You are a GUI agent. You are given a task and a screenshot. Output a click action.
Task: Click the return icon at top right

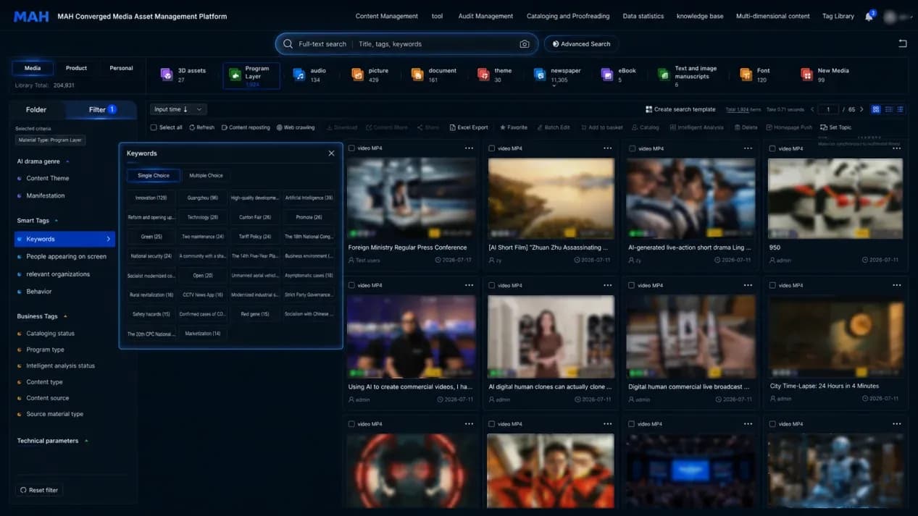[903, 44]
